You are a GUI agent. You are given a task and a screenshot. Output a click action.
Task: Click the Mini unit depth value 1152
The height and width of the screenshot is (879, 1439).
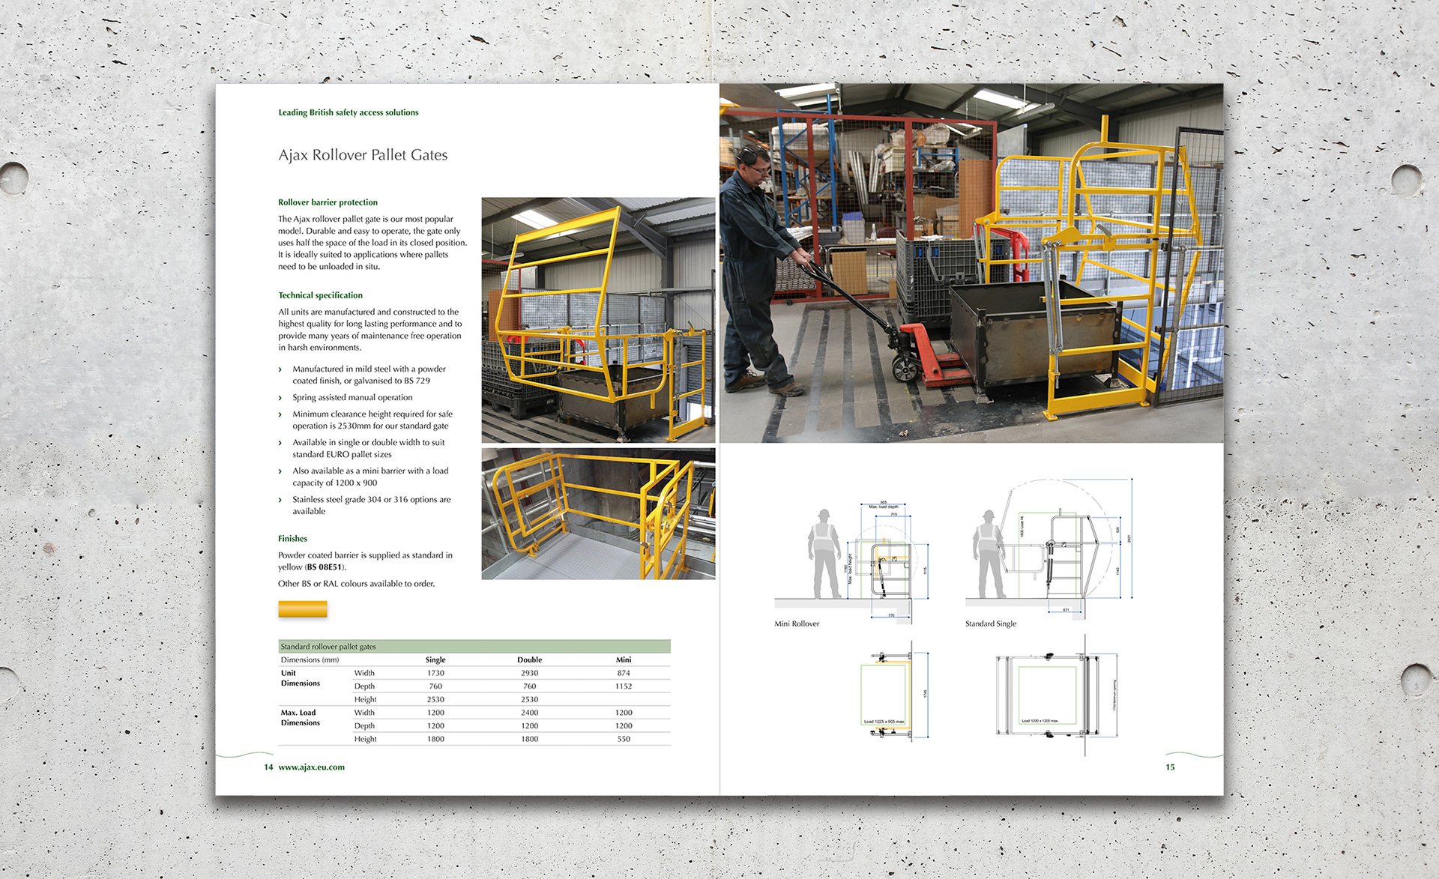pyautogui.click(x=624, y=686)
